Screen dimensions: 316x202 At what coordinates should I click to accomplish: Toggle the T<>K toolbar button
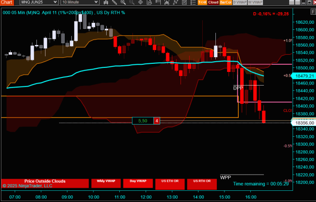pos(202,3)
